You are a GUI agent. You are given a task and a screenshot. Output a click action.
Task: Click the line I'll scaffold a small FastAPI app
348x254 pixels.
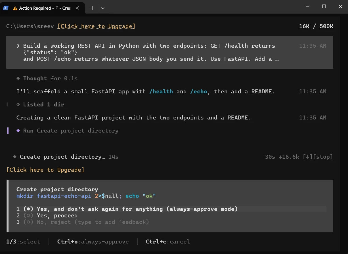point(146,91)
